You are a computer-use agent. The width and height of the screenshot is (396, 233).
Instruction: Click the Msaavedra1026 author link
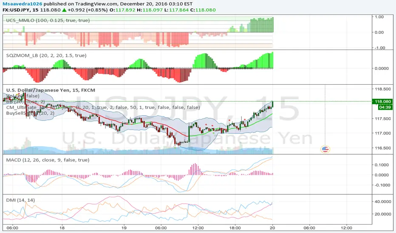[x=22, y=4]
